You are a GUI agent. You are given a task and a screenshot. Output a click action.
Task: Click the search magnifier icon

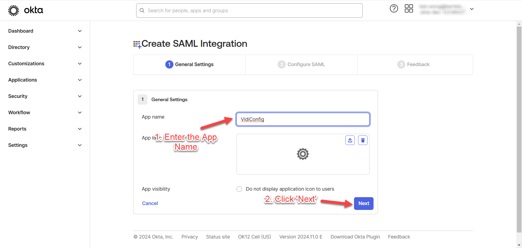142,11
